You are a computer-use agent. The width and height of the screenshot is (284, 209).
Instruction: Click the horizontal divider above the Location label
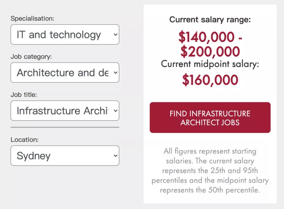pyautogui.click(x=65, y=127)
